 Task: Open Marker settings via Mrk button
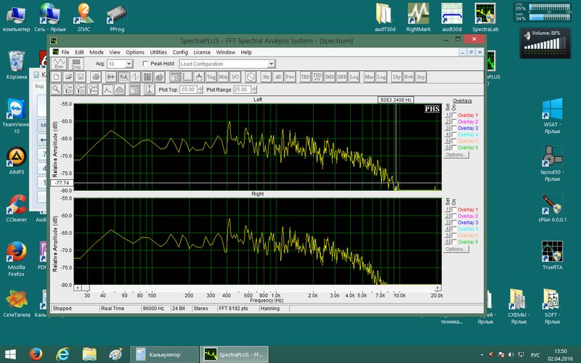pos(224,77)
